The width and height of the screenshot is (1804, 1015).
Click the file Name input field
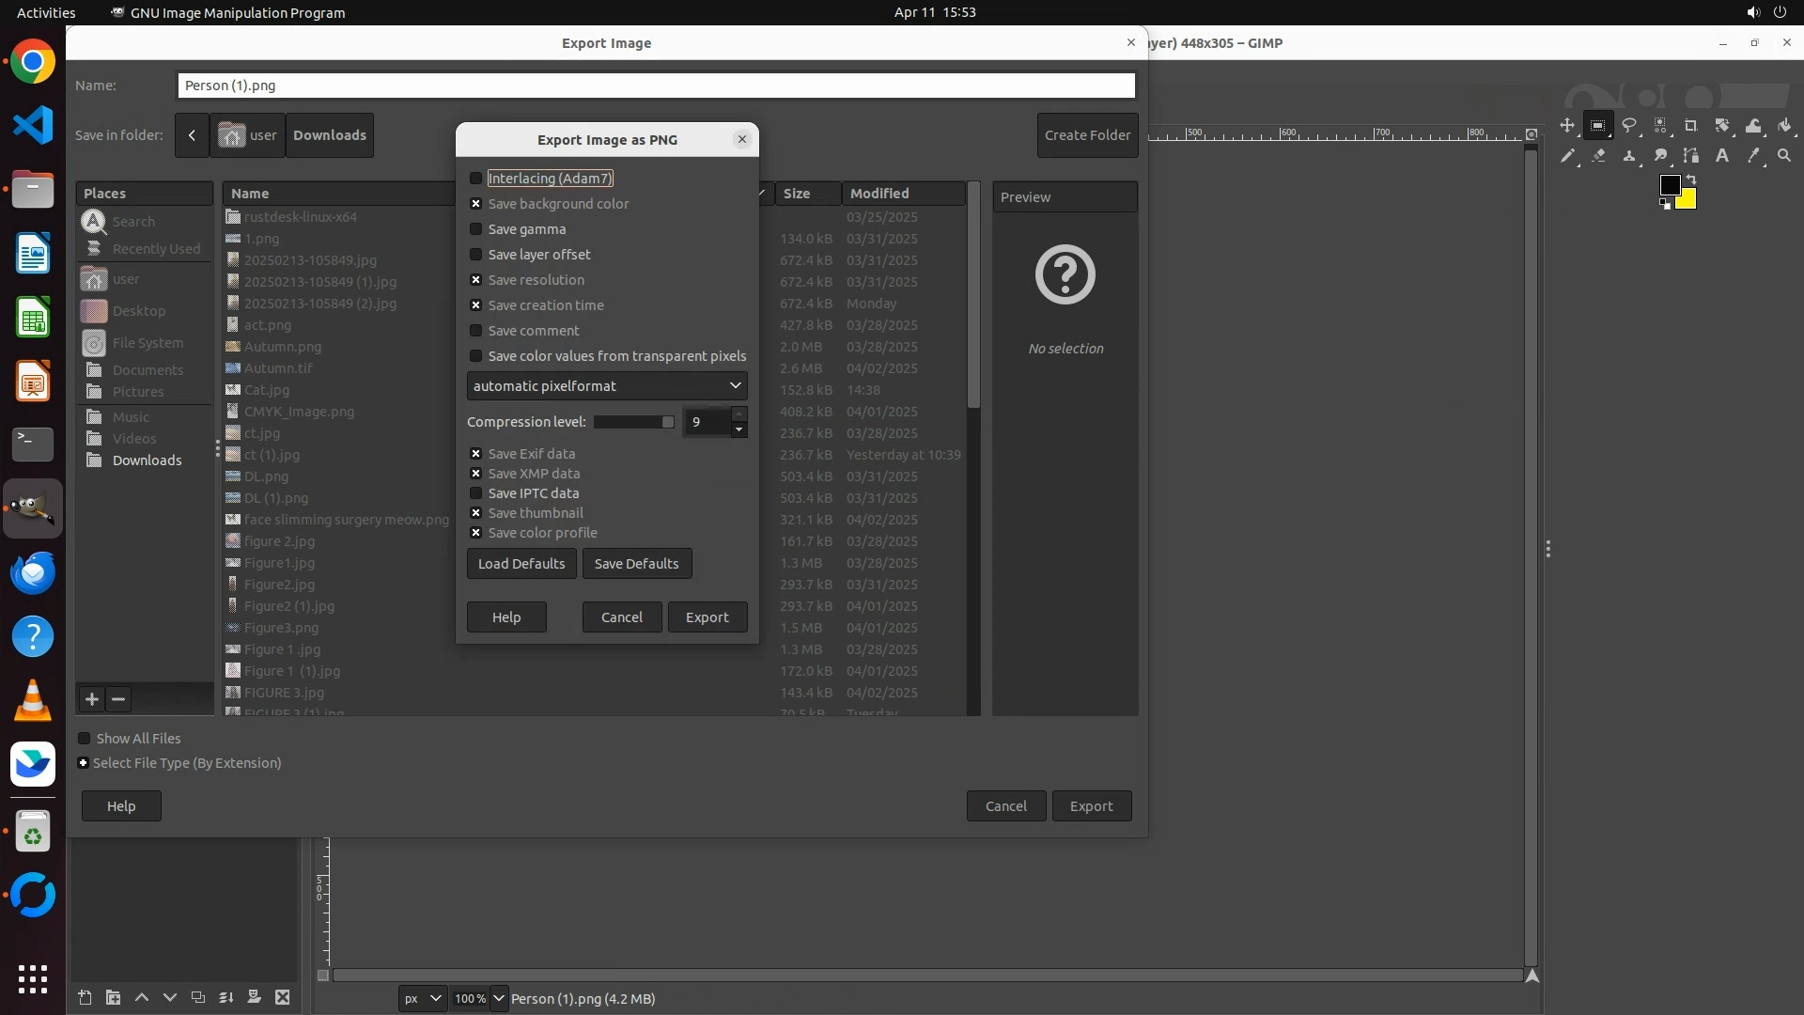pos(656,86)
